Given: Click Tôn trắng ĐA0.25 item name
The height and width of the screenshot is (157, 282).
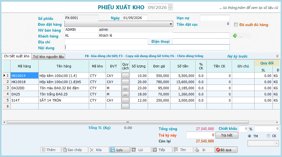Looking at the screenshot, I should 64,94.
